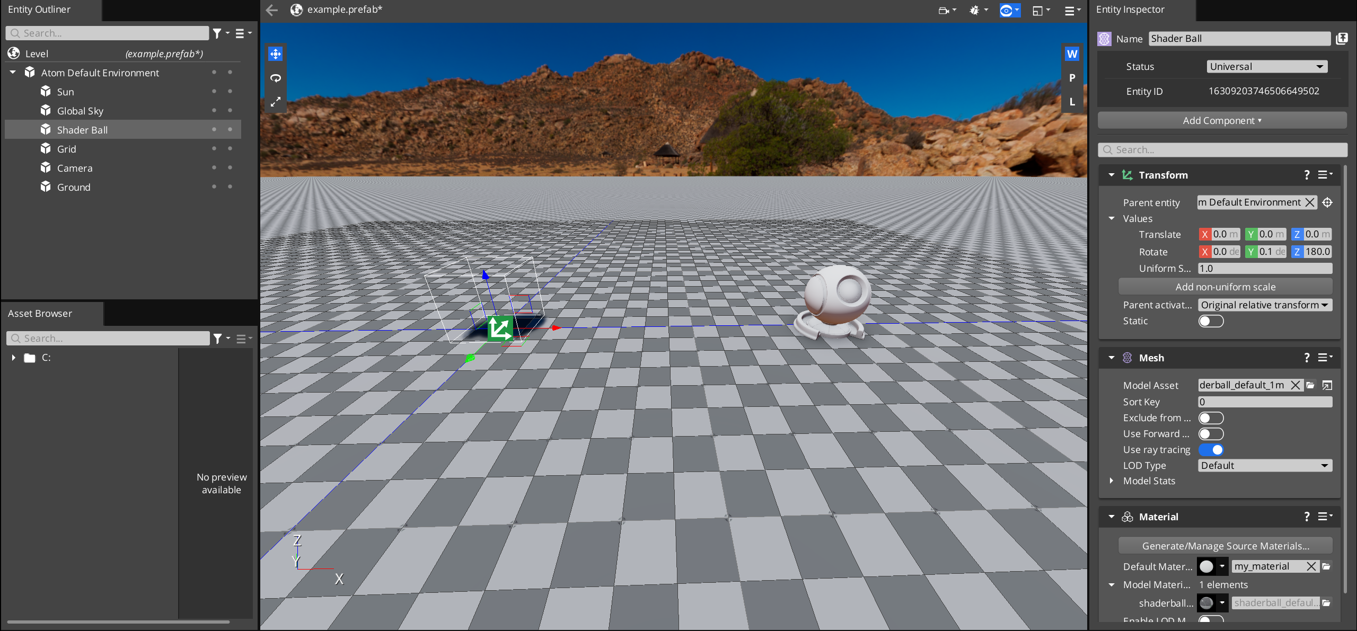Open the Status dropdown set to Universal
The image size is (1357, 631).
click(1267, 67)
